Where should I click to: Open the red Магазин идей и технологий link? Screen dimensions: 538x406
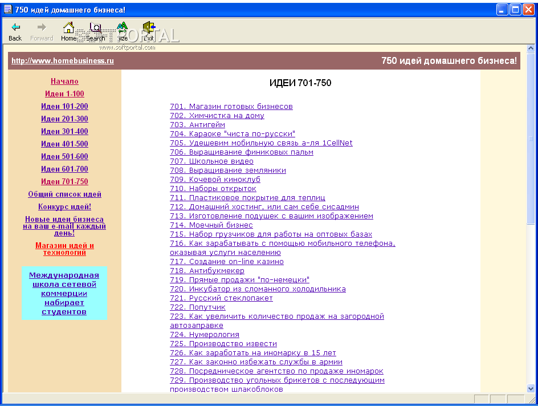tap(64, 249)
